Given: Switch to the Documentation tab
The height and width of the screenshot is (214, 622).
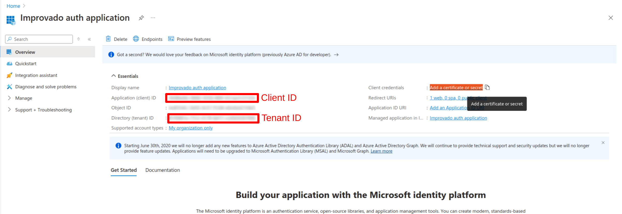Looking at the screenshot, I should [x=163, y=170].
